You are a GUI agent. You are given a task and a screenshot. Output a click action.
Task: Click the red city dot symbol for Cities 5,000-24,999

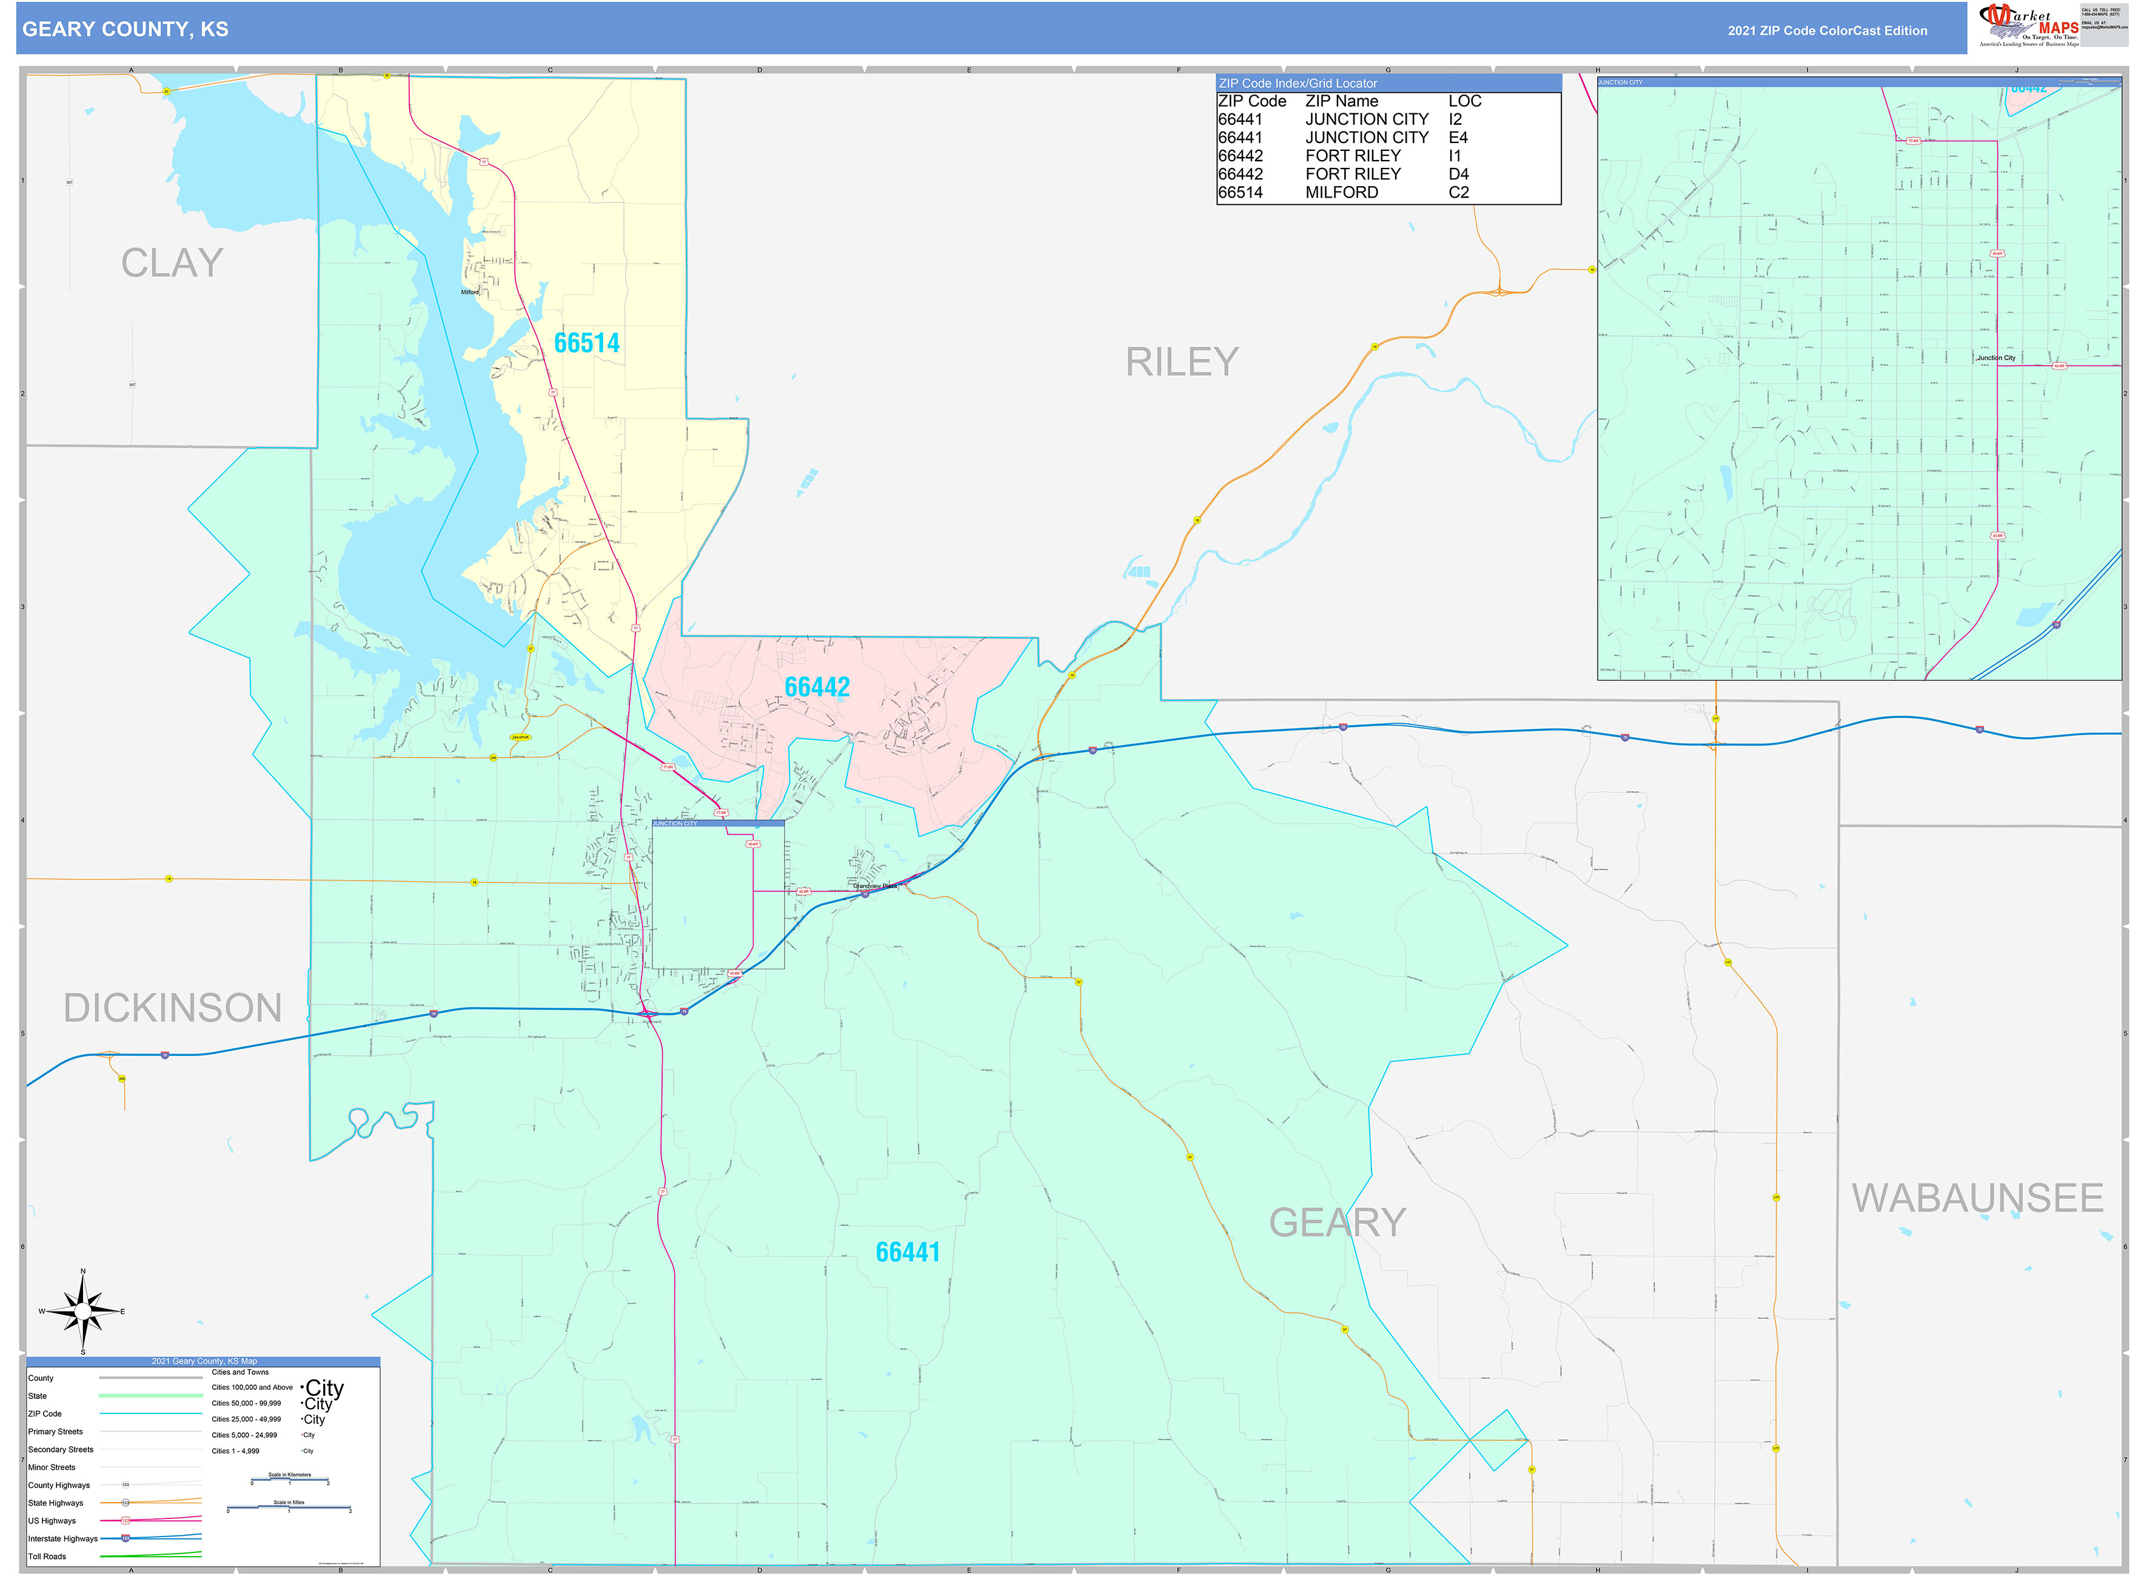(x=301, y=1435)
